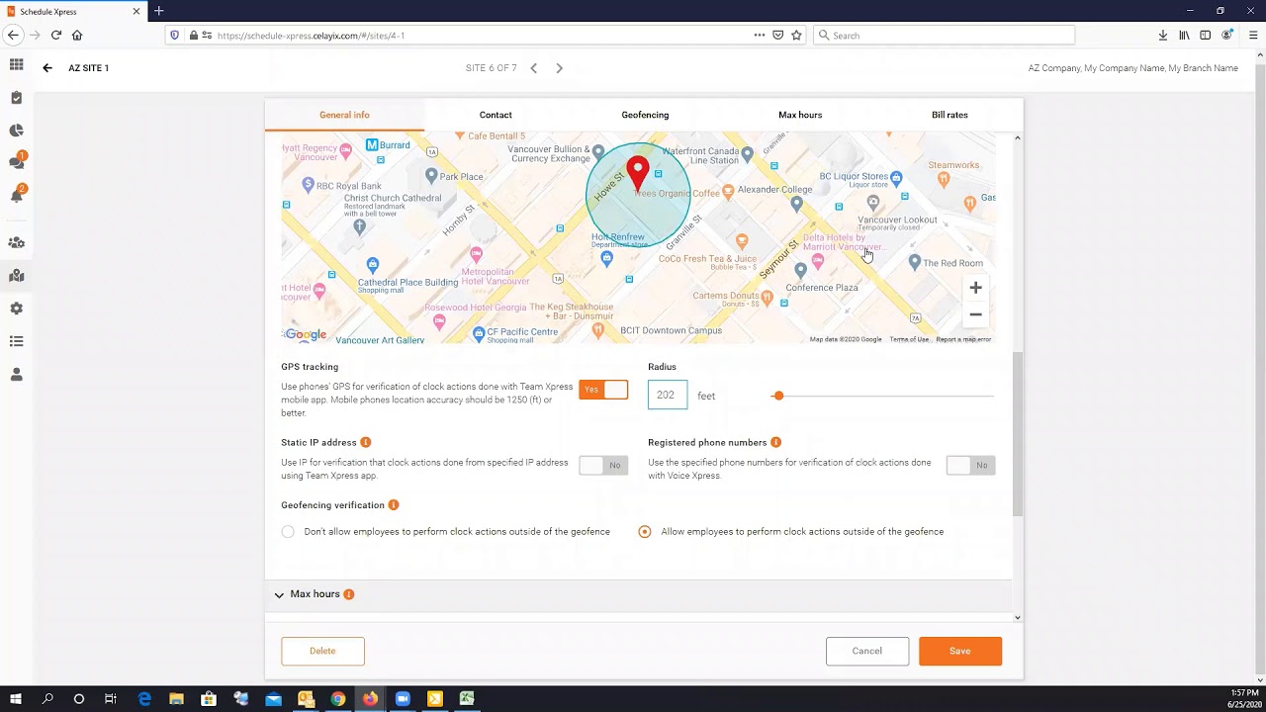This screenshot has width=1266, height=712.
Task: Click the BC Liquor Stores map label
Action: [x=855, y=176]
